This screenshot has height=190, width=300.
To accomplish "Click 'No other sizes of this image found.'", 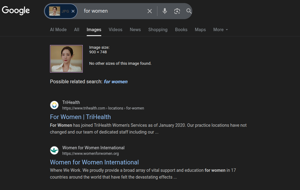I will (x=120, y=64).
